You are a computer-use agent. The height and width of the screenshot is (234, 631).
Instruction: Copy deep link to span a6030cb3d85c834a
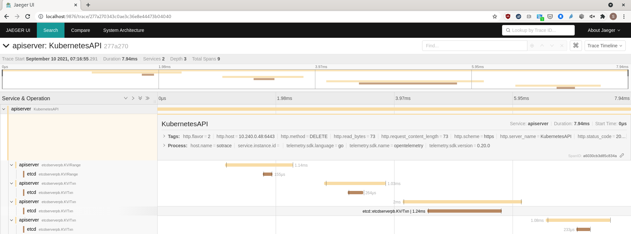tap(622, 155)
